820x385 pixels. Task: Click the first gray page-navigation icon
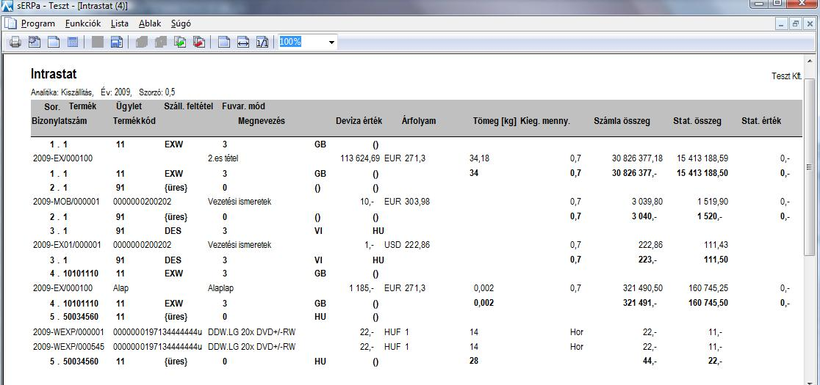coord(141,43)
